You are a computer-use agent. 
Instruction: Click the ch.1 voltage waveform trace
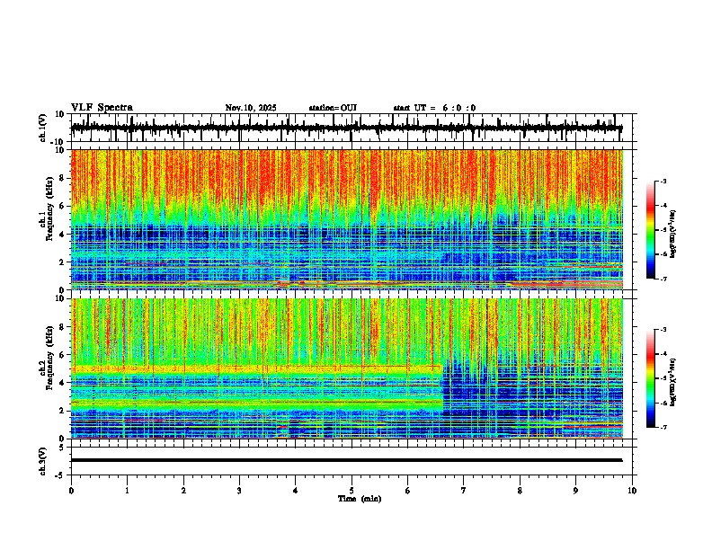(x=346, y=128)
